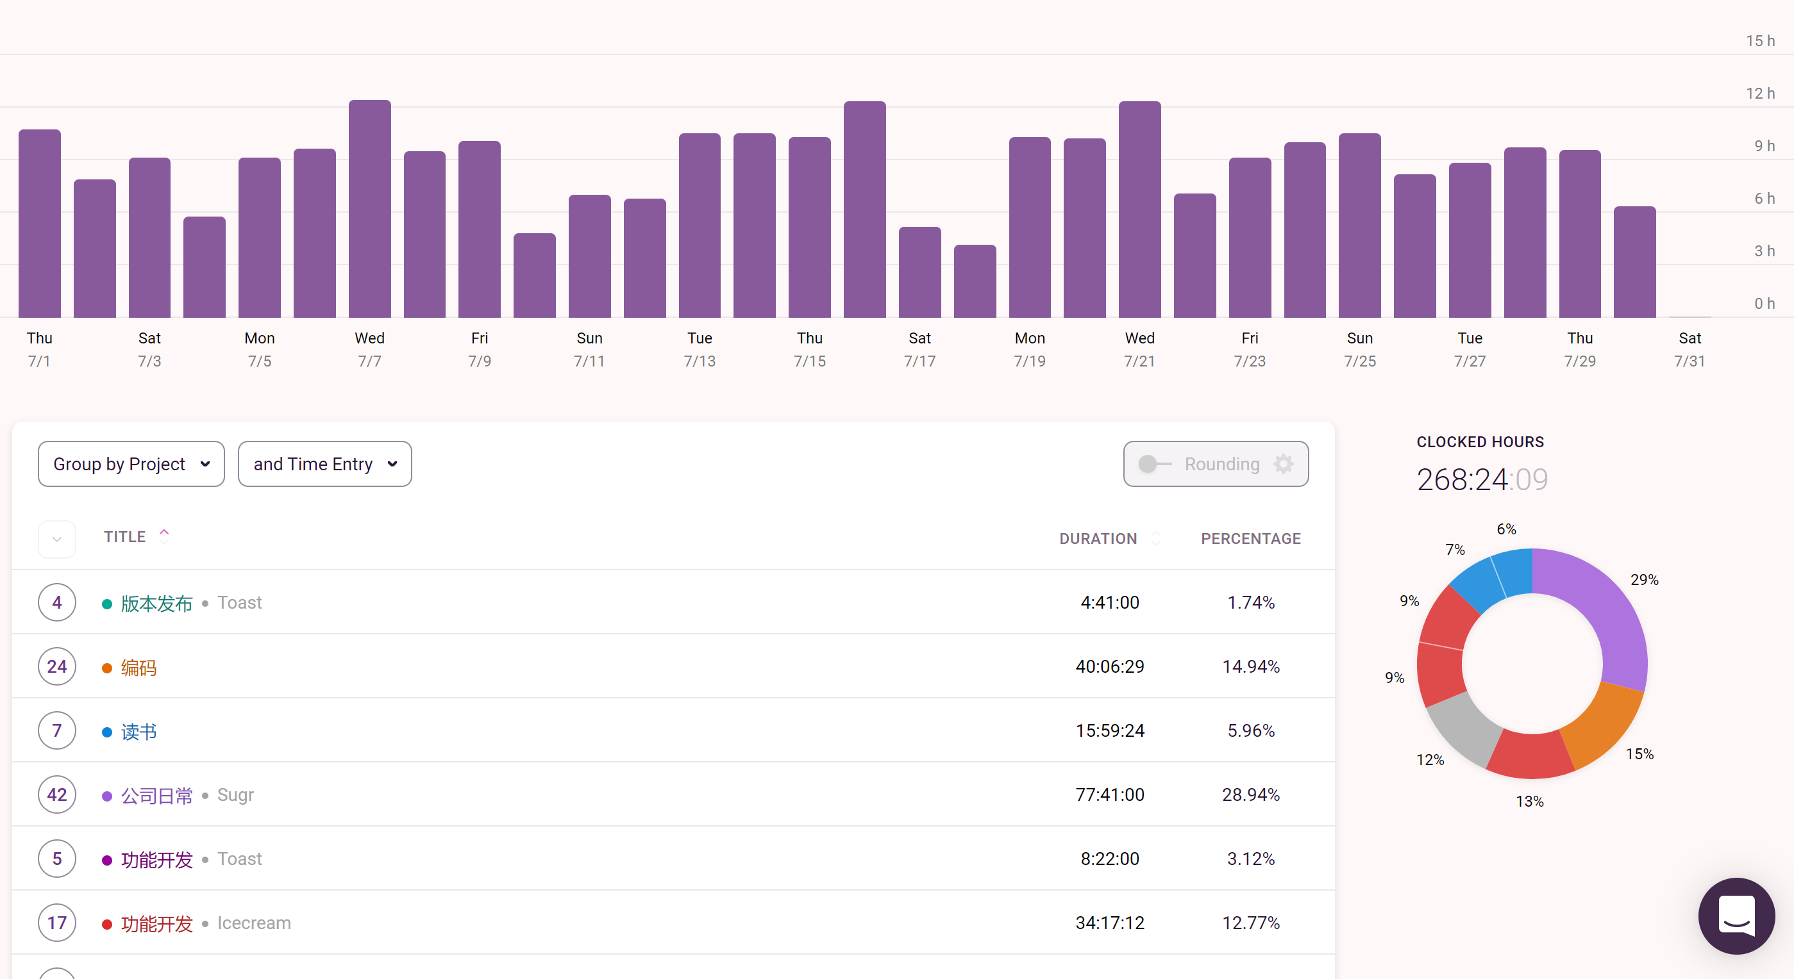Image resolution: width=1794 pixels, height=979 pixels.
Task: Select the red 13% donut segment
Action: pyautogui.click(x=1530, y=755)
